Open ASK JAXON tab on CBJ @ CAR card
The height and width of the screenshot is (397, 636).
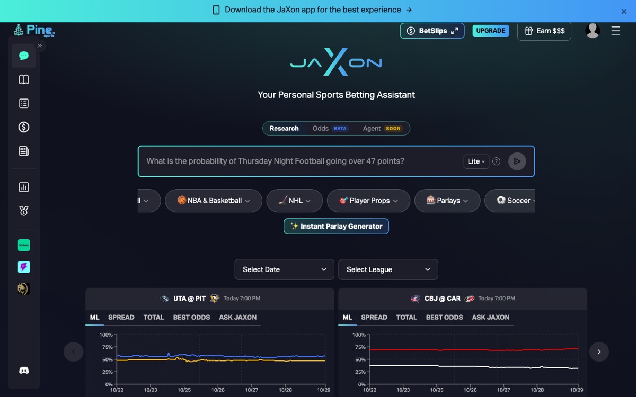491,317
